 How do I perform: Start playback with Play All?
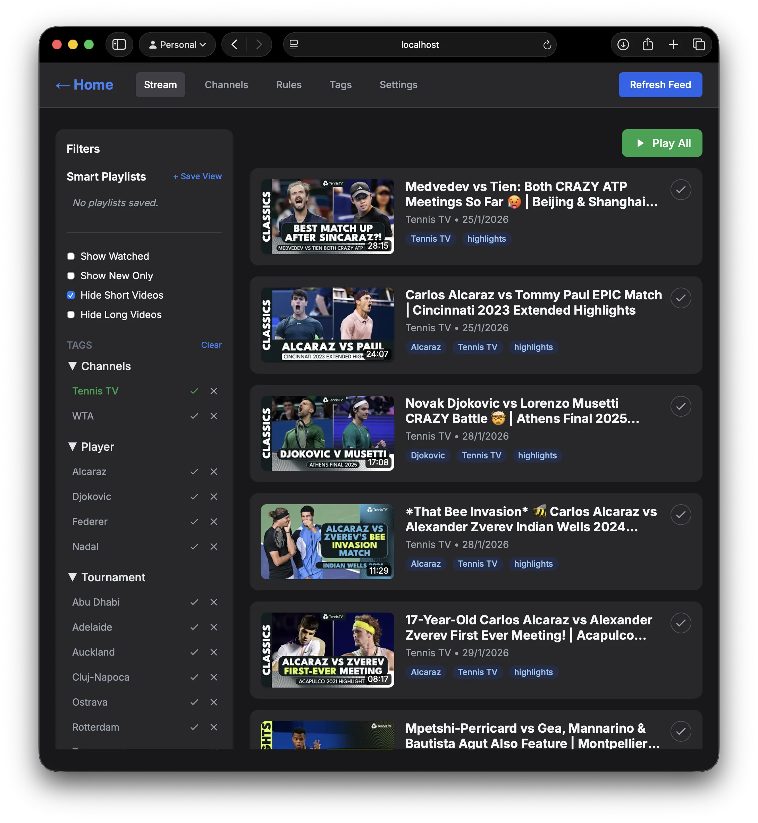coord(662,143)
